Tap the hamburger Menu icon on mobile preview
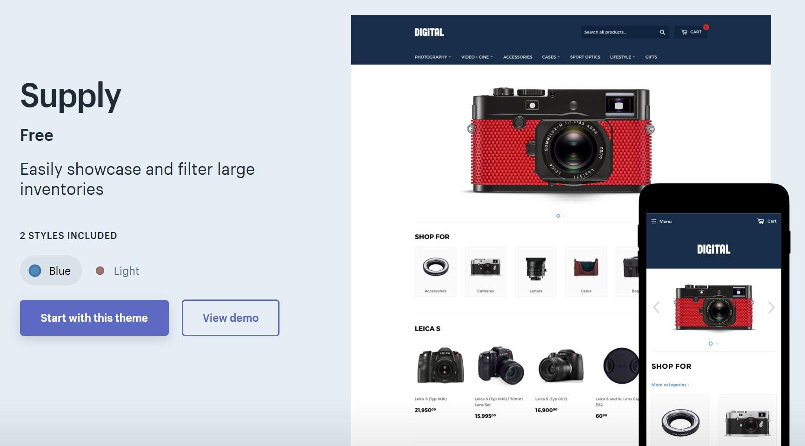The width and height of the screenshot is (805, 446). pyautogui.click(x=653, y=221)
